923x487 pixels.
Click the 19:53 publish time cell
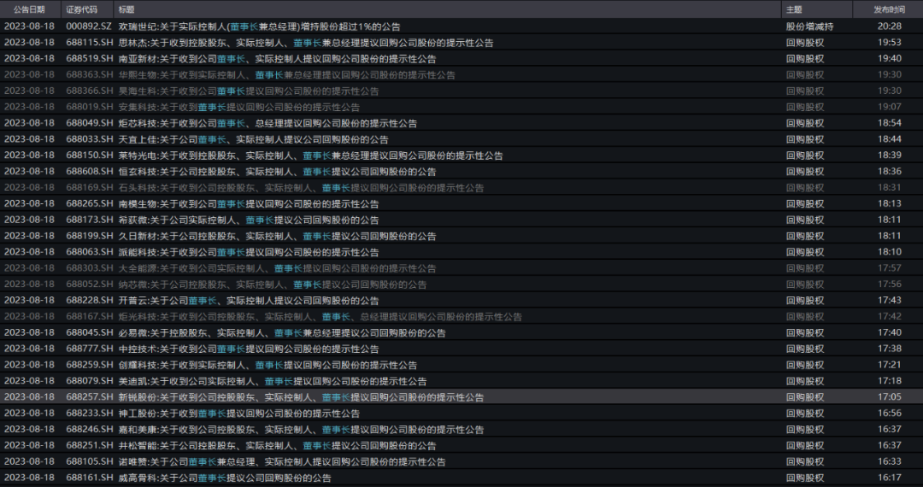click(890, 43)
